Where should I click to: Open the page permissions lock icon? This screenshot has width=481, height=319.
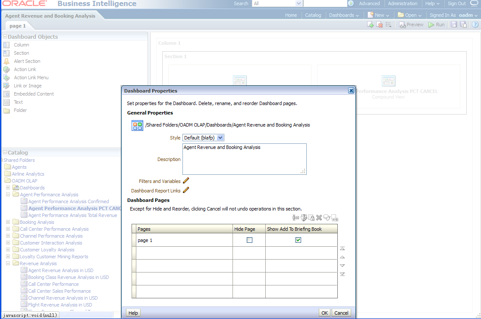pos(311,218)
